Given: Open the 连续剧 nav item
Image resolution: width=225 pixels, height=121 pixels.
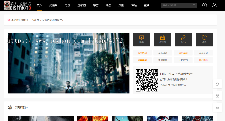Looking at the screenshot, I should [82, 5].
